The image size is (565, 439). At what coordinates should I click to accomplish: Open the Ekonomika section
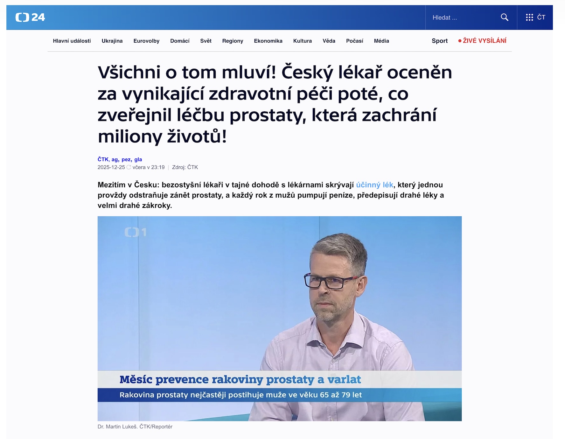[268, 41]
